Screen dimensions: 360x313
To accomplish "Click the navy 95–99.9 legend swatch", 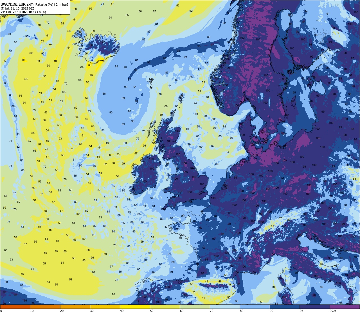I will pos(315,307).
